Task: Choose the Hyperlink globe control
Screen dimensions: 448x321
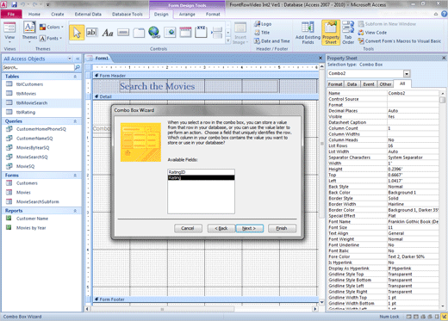Action: pos(154,33)
